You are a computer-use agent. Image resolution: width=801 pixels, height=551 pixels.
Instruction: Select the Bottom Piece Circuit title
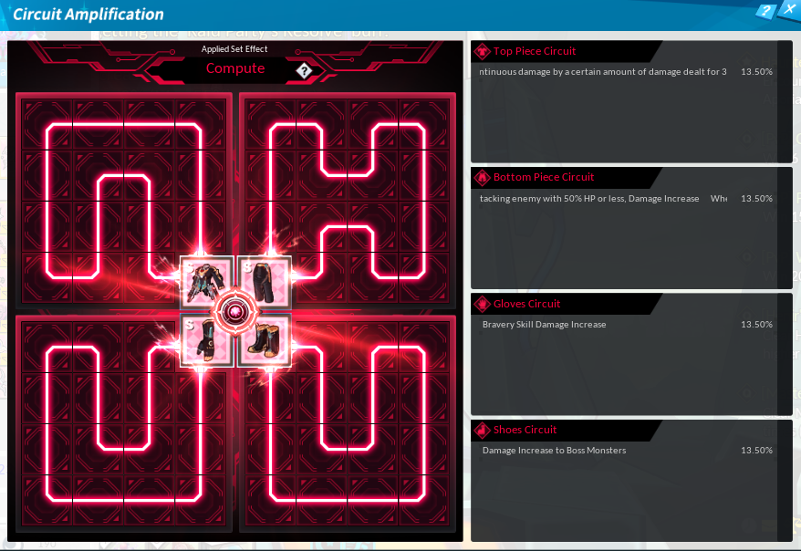point(544,177)
